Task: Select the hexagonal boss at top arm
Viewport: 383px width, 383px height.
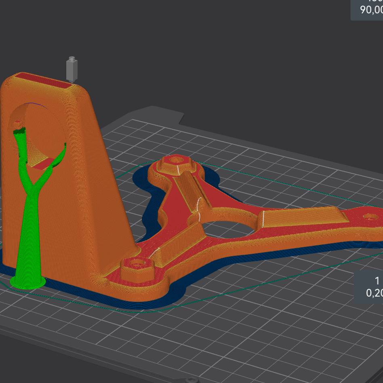Action: [173, 164]
